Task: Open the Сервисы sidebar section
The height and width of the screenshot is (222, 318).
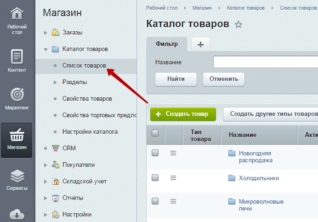Action: 17,180
